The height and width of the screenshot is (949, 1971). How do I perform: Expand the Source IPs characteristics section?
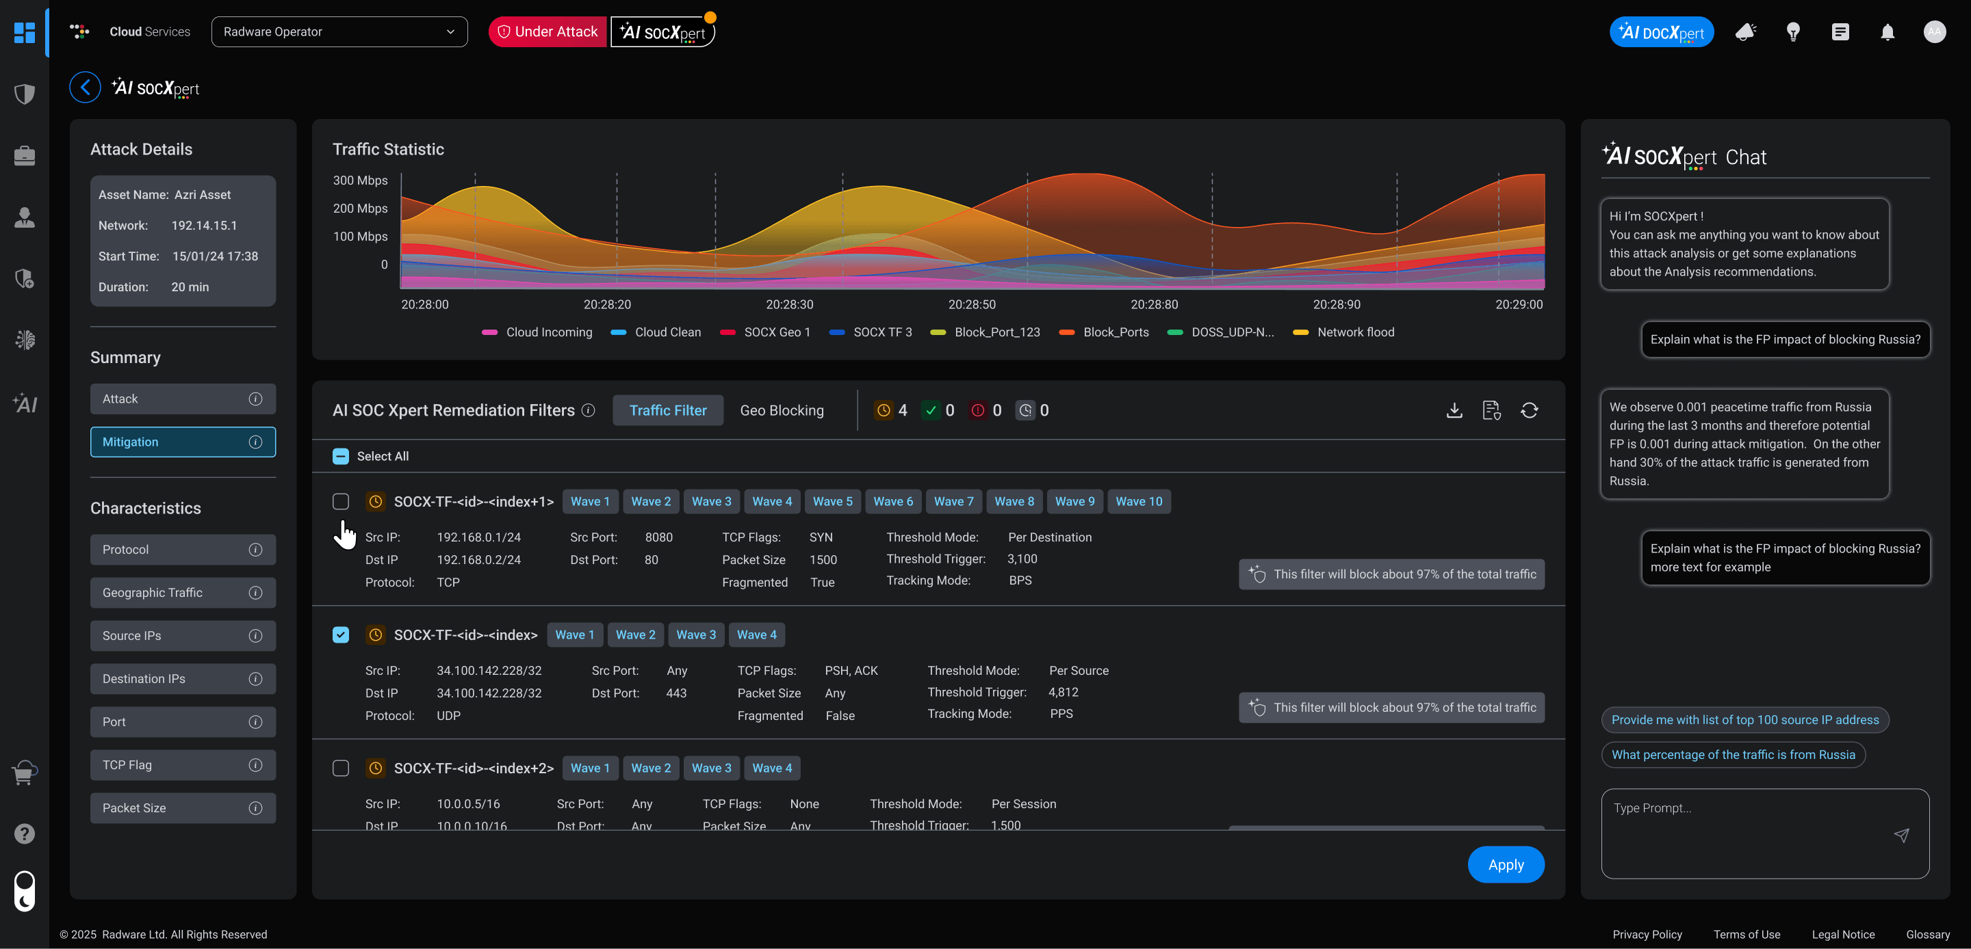[x=183, y=635]
